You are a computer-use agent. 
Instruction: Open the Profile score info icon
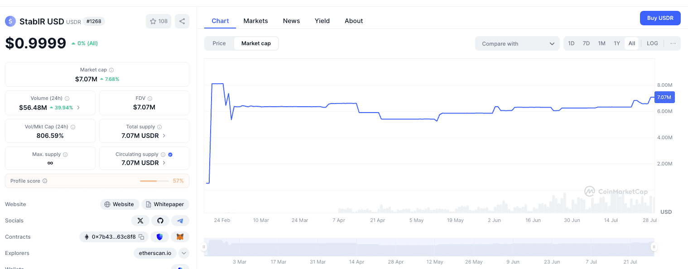(45, 181)
